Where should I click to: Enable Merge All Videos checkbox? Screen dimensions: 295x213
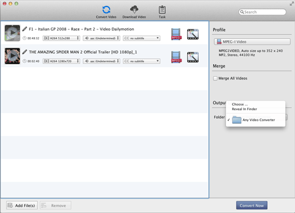215,78
